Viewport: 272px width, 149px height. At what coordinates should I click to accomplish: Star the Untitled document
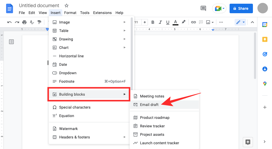(67, 6)
